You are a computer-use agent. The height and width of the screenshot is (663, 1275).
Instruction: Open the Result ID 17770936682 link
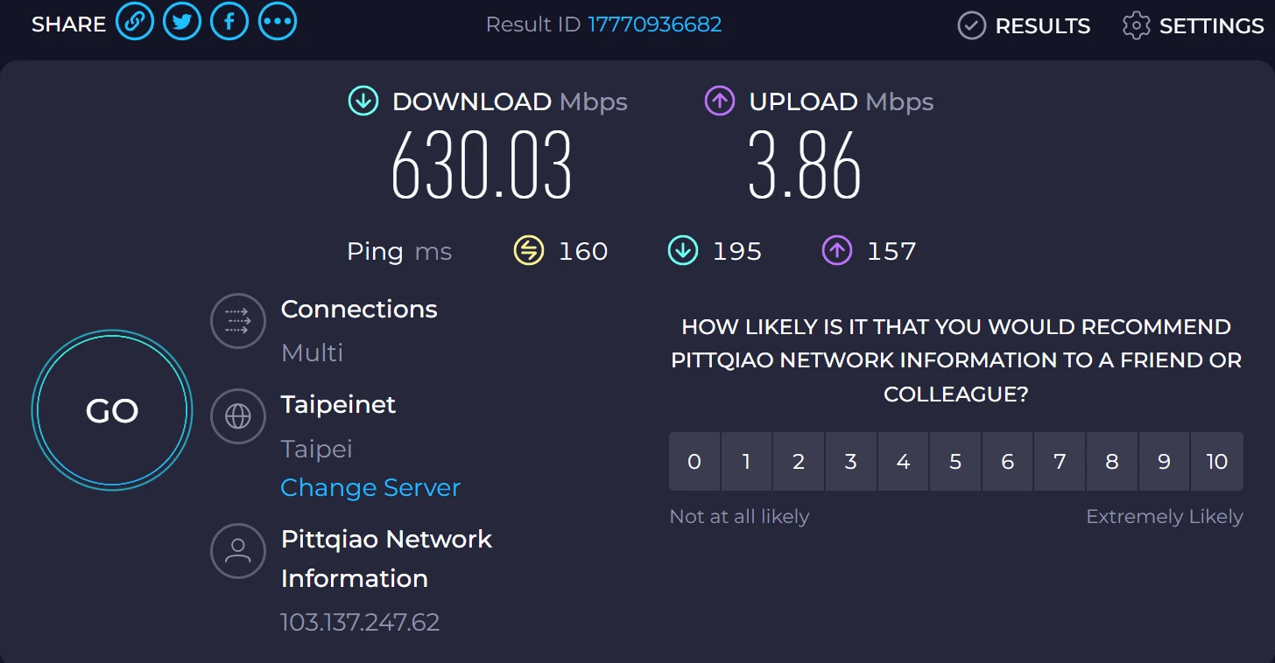pos(654,24)
